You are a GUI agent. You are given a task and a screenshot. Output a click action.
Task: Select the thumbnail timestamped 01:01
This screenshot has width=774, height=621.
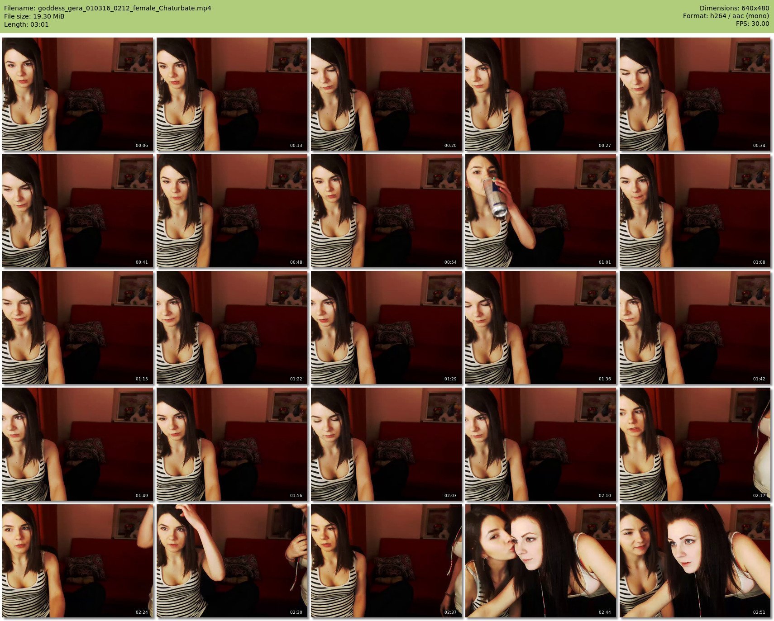(x=541, y=211)
